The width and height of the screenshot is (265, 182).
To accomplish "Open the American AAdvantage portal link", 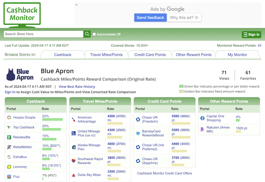I will pos(87,120).
